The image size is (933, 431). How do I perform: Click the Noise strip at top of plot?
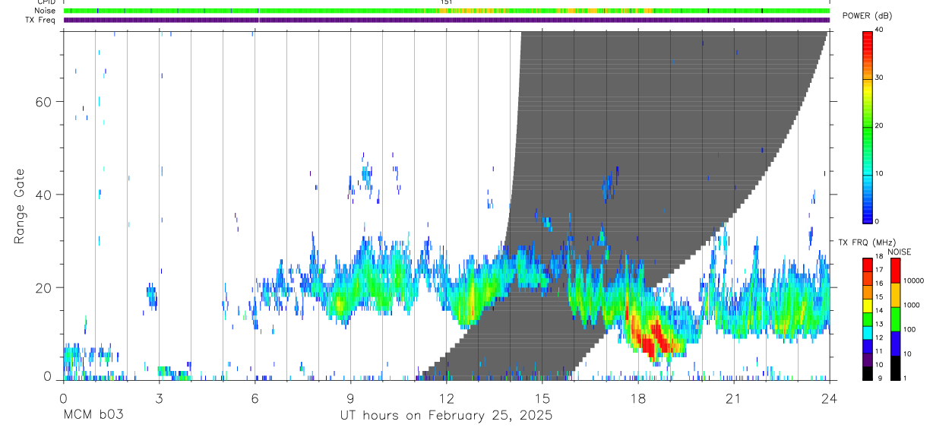tap(446, 11)
